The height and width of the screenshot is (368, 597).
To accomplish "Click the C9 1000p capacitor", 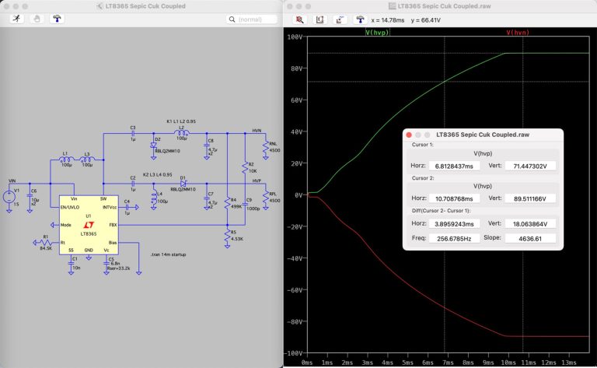I will [245, 204].
